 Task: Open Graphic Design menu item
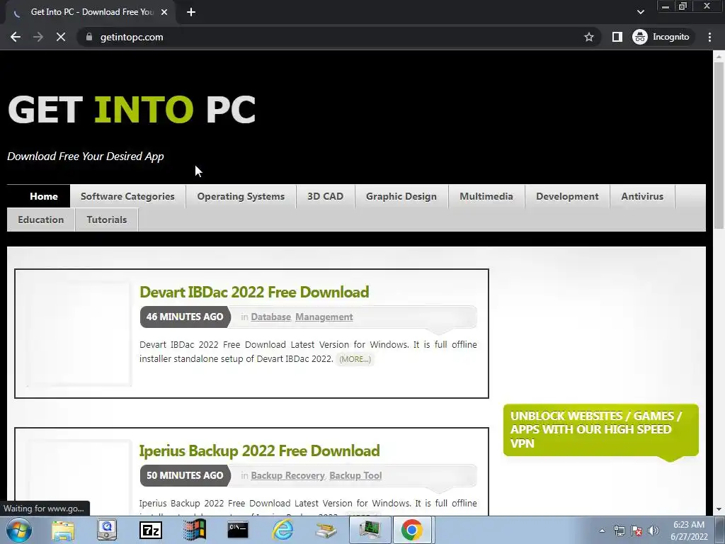401,196
